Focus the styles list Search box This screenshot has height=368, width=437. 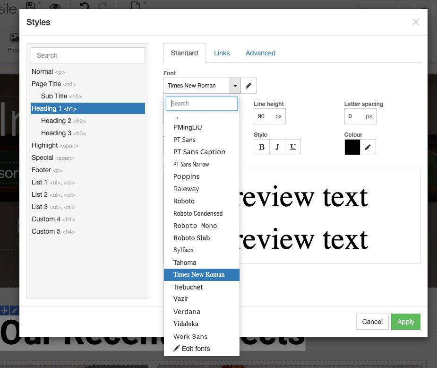(88, 55)
